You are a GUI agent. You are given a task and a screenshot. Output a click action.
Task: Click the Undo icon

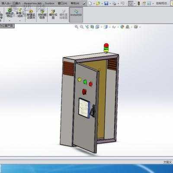click(122, 3)
